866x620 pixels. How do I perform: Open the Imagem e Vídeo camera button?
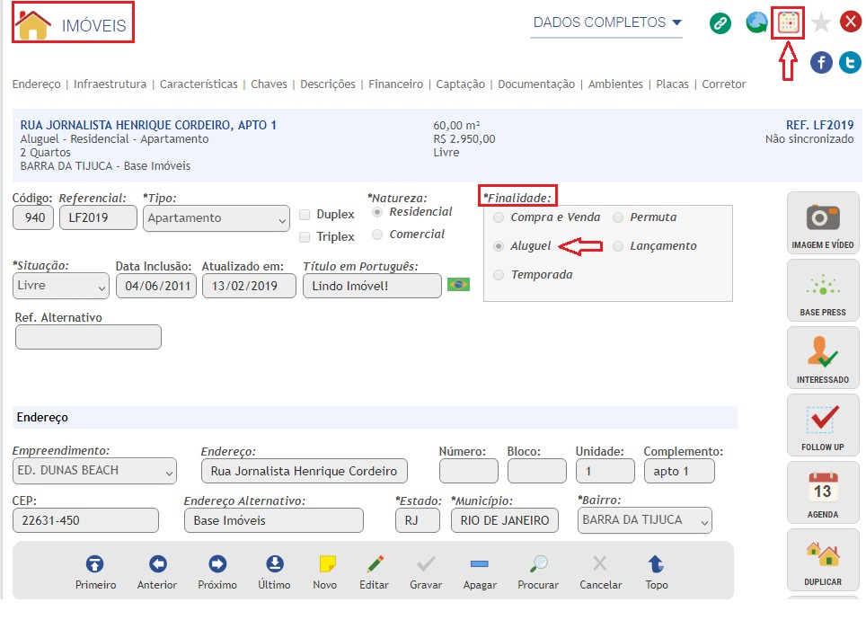822,223
